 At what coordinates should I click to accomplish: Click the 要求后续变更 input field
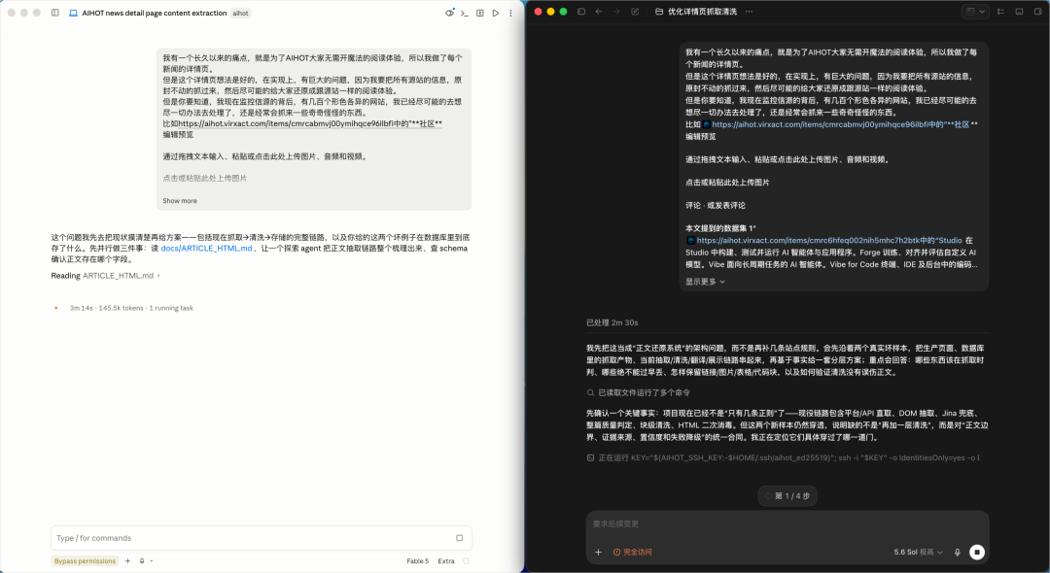(787, 524)
